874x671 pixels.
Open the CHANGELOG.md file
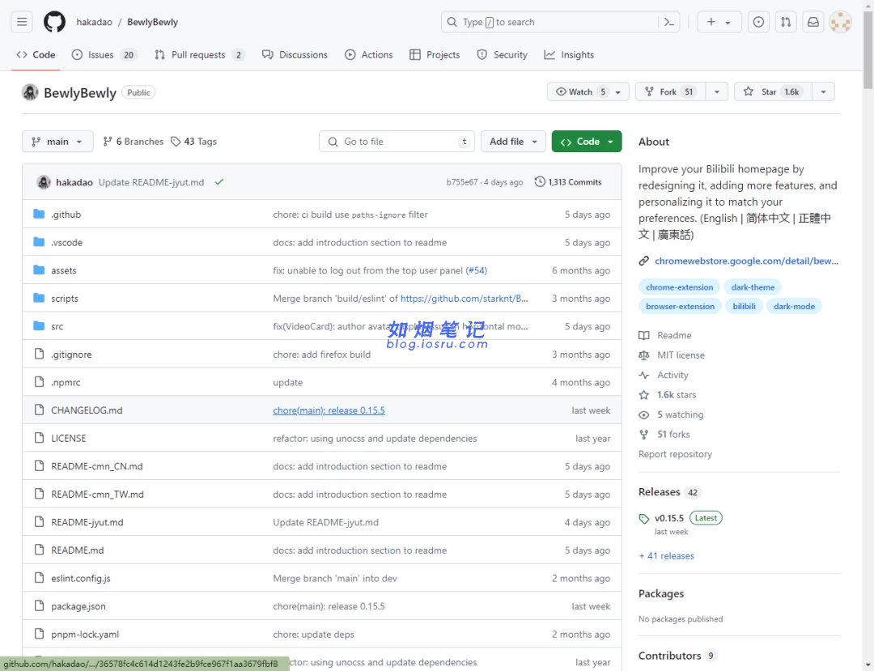(87, 410)
